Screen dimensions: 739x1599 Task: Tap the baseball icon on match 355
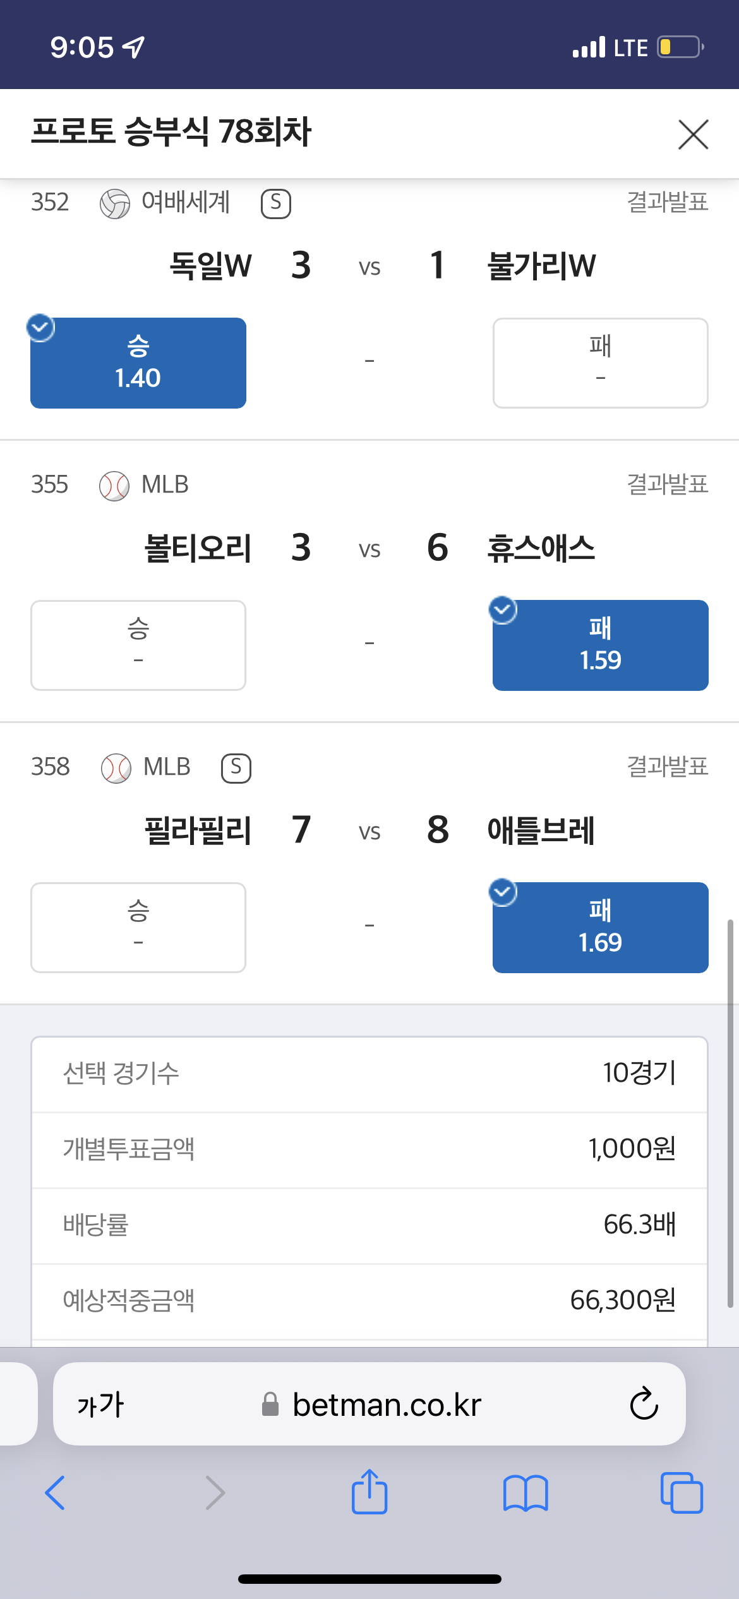coord(114,486)
